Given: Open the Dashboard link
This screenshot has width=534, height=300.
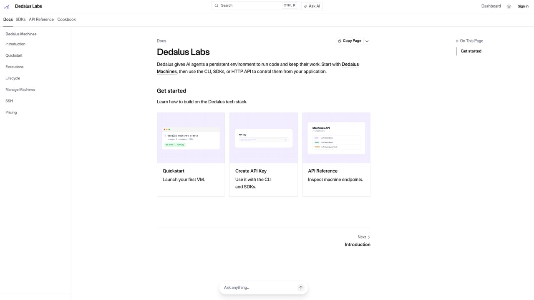Looking at the screenshot, I should 491,6.
